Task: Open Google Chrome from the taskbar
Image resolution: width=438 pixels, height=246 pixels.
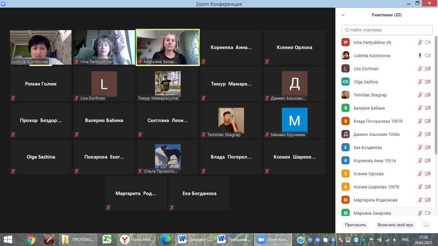Action: click(30, 239)
